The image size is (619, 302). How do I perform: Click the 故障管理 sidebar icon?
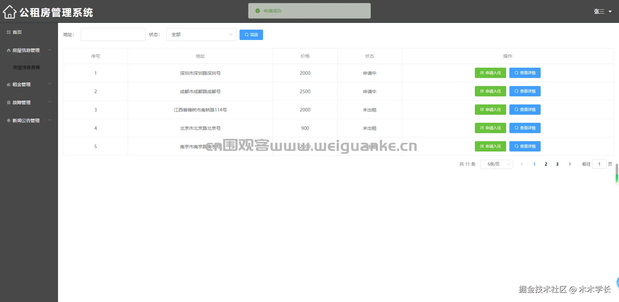coord(9,102)
